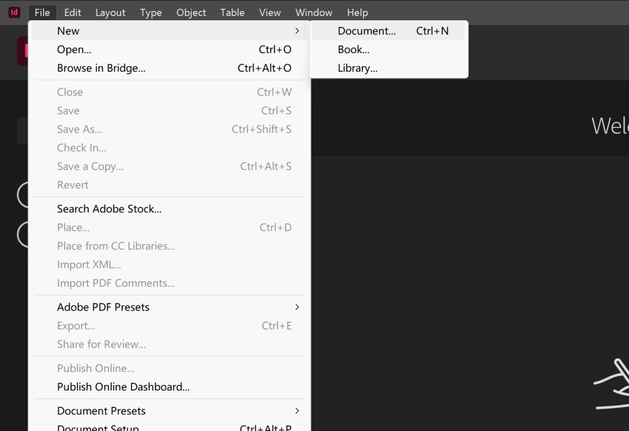Open the Layout menu
629x431 pixels.
click(x=111, y=12)
